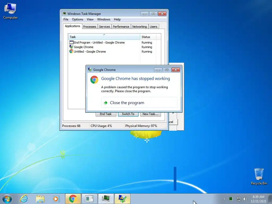Open Chrome error dialog taskbar button
272x204 pixels.
pyautogui.click(x=122, y=199)
